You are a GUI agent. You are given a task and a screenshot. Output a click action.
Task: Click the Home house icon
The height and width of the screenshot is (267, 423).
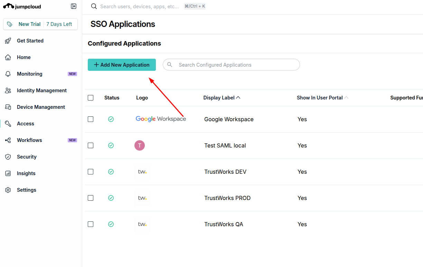(x=8, y=57)
